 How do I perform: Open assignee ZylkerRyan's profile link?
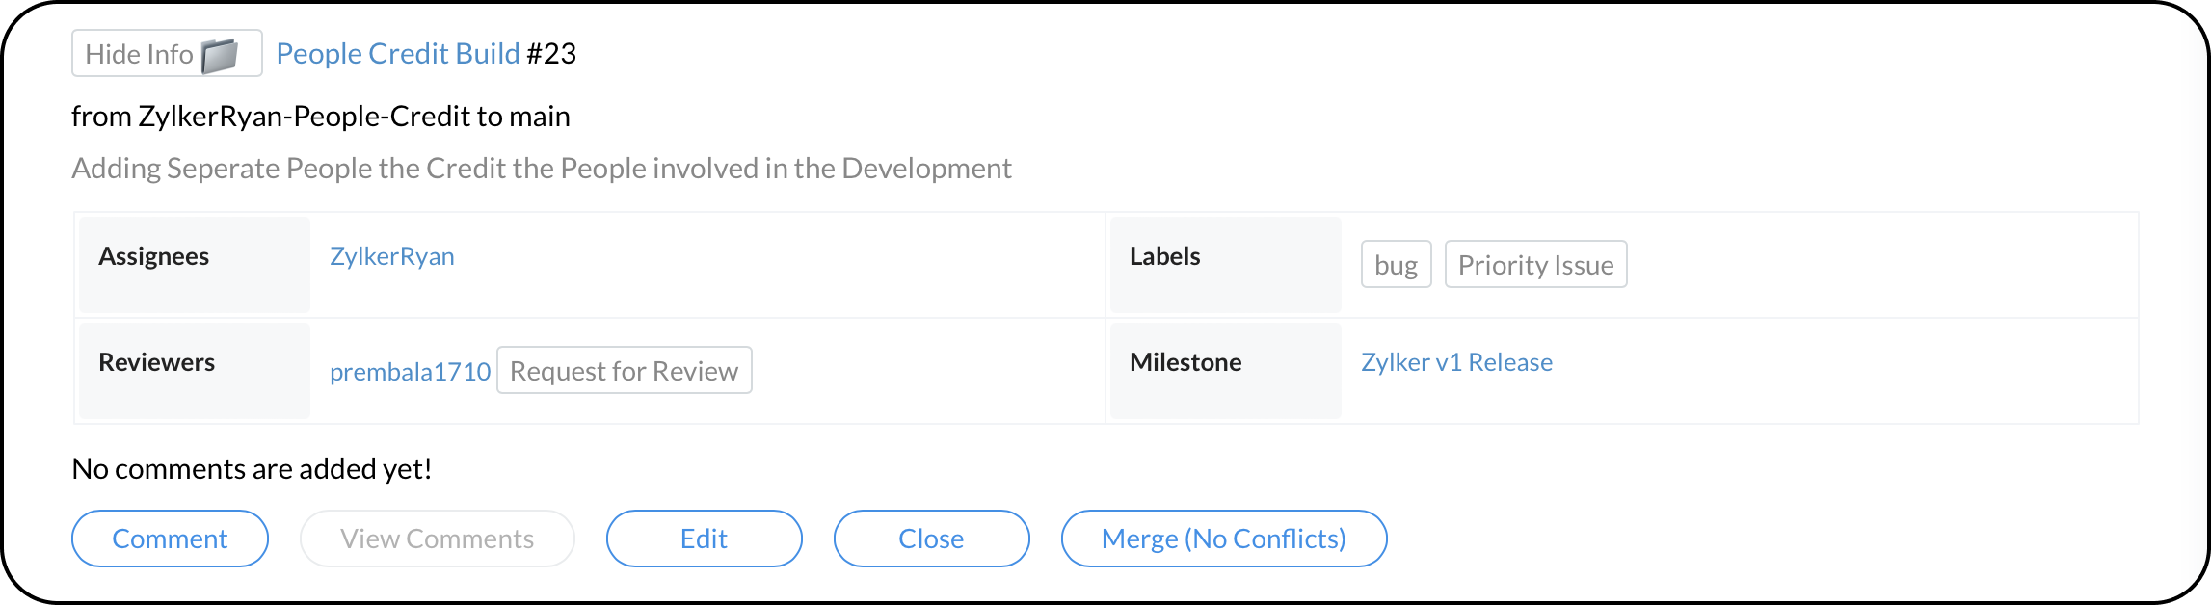point(391,256)
